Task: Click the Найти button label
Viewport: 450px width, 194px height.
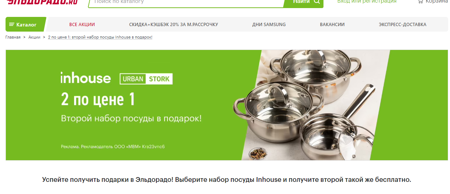Action: tap(301, 2)
